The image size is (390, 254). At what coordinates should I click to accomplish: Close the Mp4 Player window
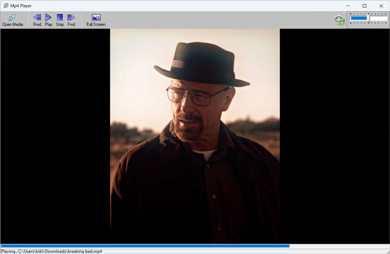click(381, 6)
